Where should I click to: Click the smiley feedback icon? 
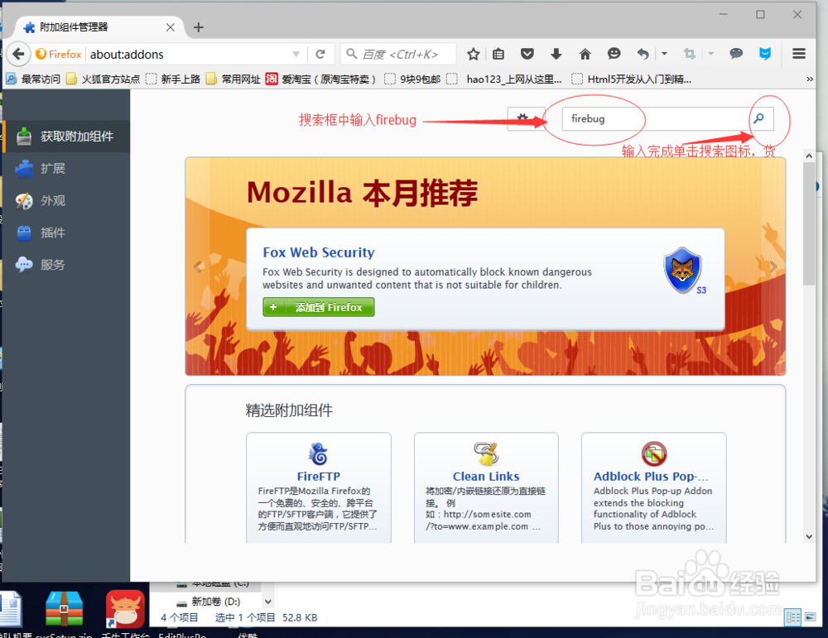[x=614, y=54]
